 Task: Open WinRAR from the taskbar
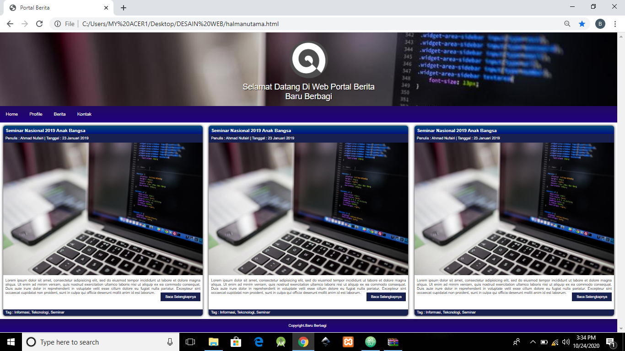[393, 342]
